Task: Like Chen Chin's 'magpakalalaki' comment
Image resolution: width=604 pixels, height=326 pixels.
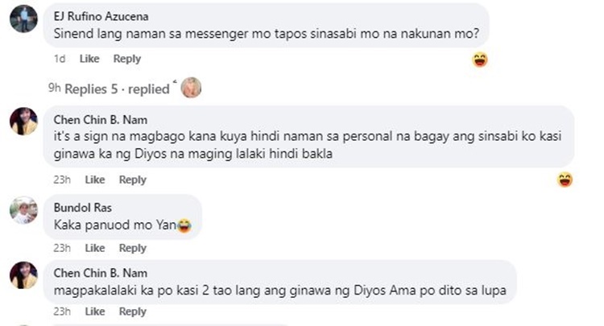Action: point(95,311)
